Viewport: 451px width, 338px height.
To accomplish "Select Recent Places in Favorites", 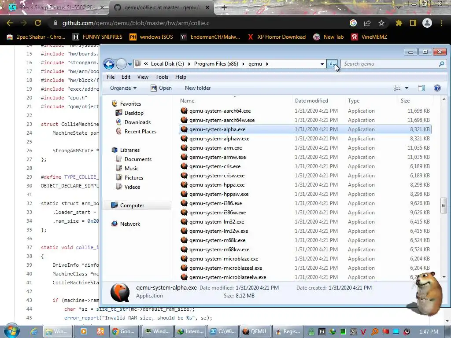I will pos(140,131).
